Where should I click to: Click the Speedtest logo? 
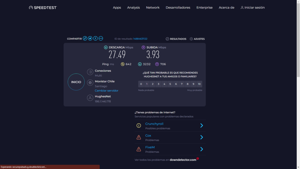(43, 8)
